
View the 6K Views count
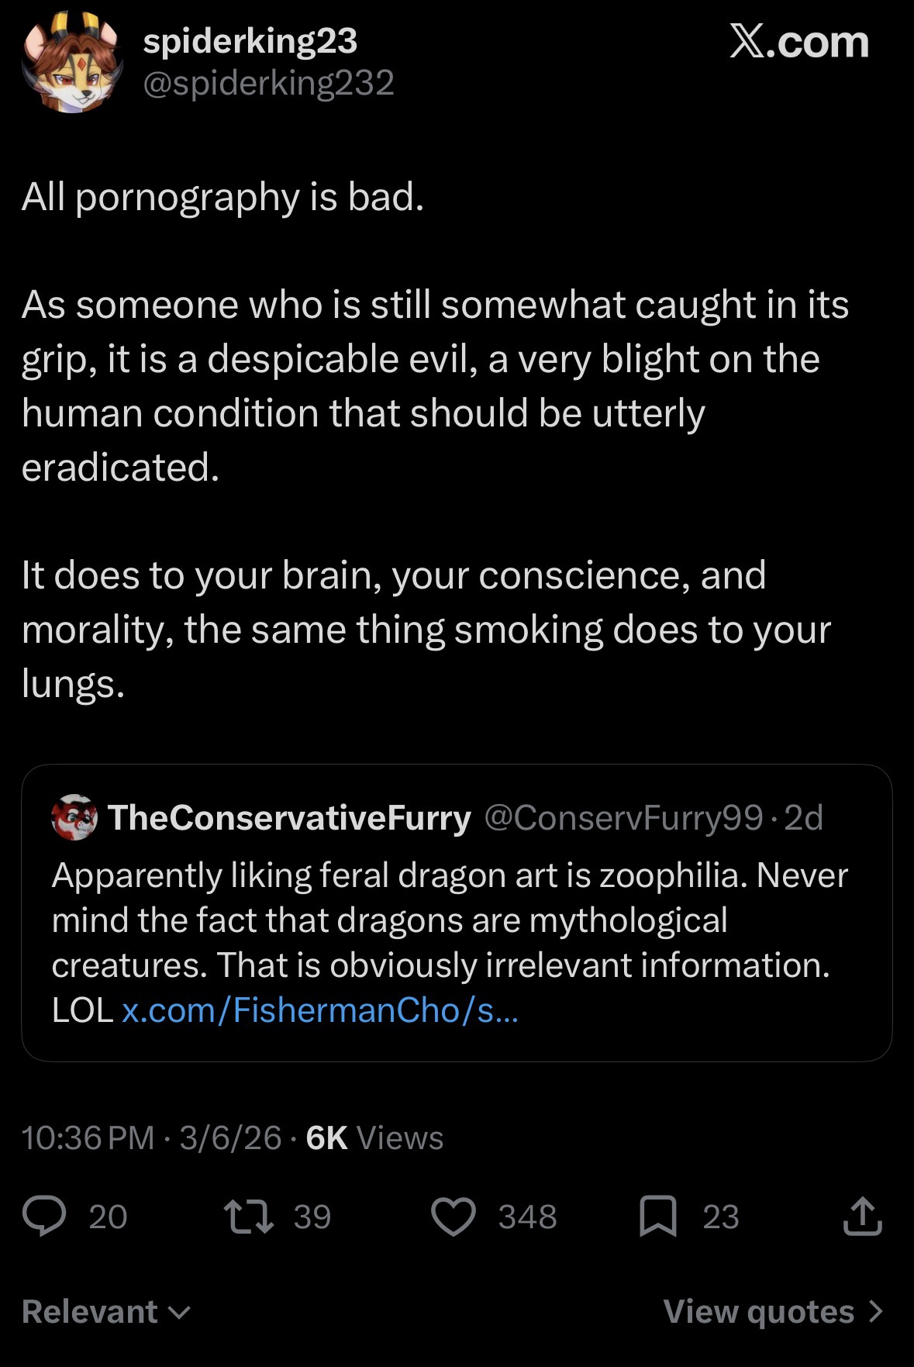(374, 1137)
